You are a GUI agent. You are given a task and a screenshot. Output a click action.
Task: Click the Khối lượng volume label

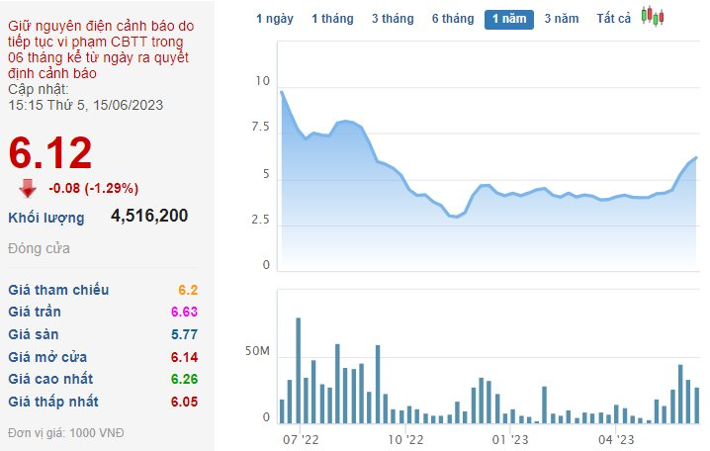tap(46, 218)
